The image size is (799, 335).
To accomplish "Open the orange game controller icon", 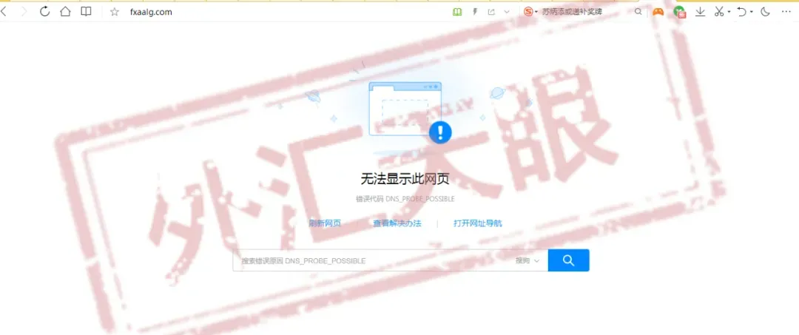I will click(658, 12).
